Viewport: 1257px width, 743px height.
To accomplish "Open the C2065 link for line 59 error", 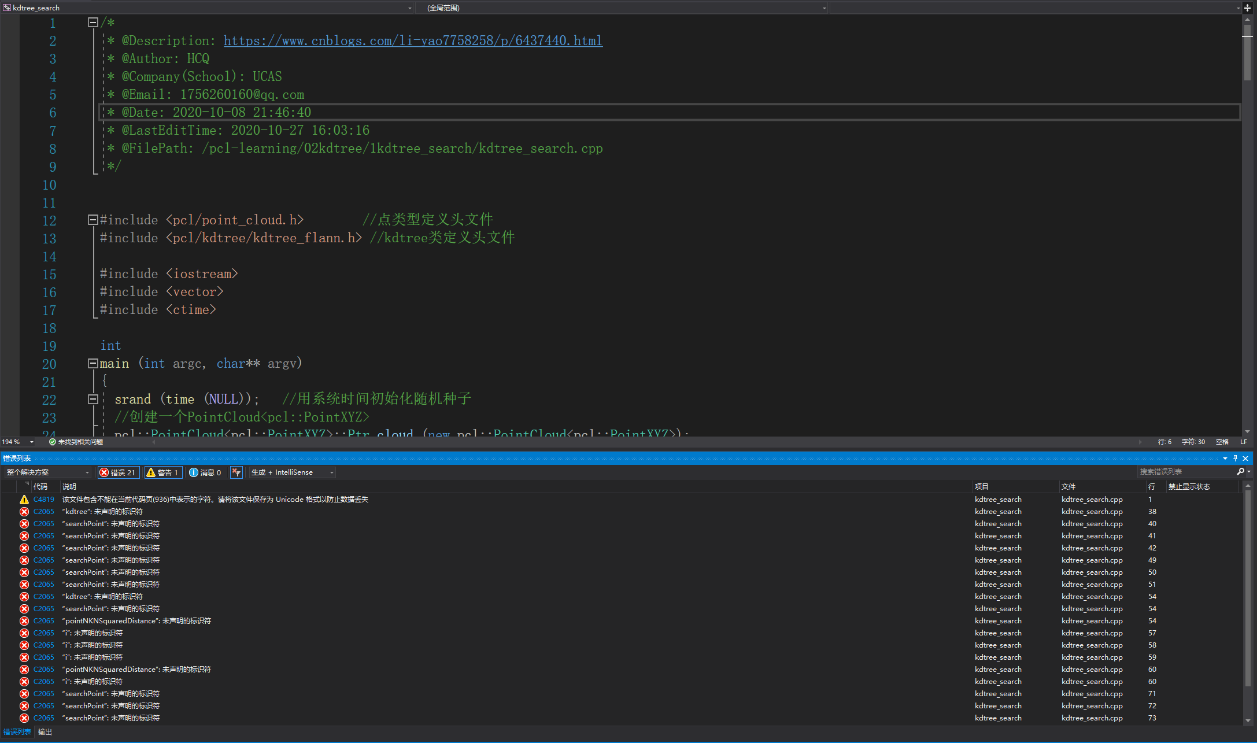I will coord(44,657).
